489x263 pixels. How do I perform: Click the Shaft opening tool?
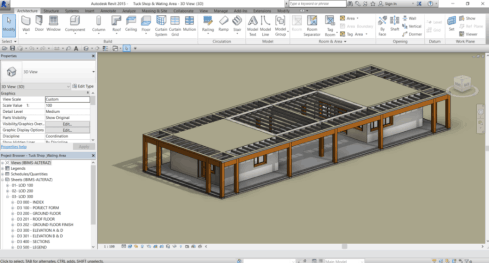click(x=395, y=24)
